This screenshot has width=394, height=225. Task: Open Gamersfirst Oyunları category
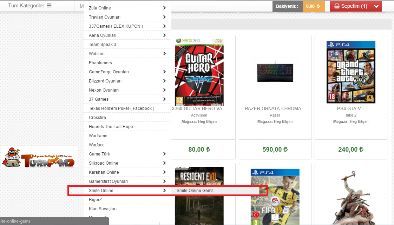click(108, 181)
